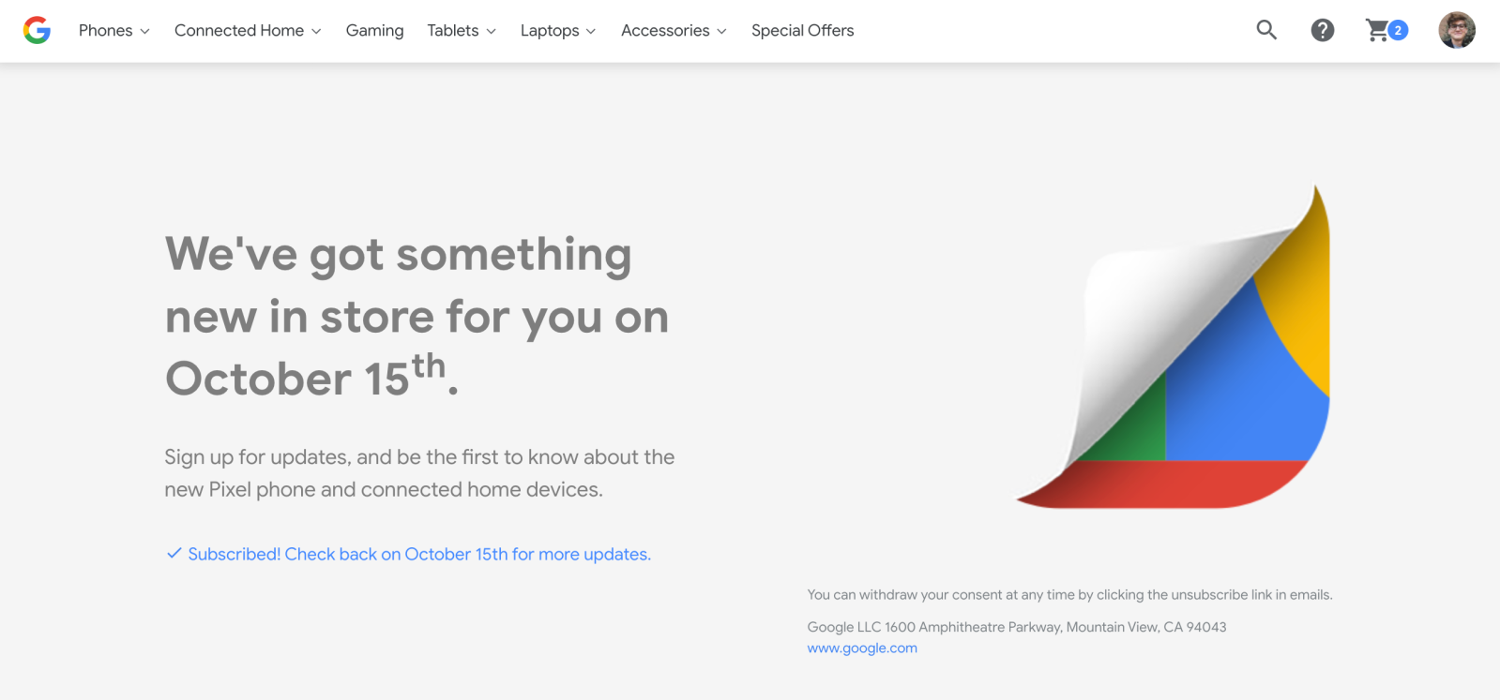Click the checkmark beside Subscribed message

[x=174, y=554]
